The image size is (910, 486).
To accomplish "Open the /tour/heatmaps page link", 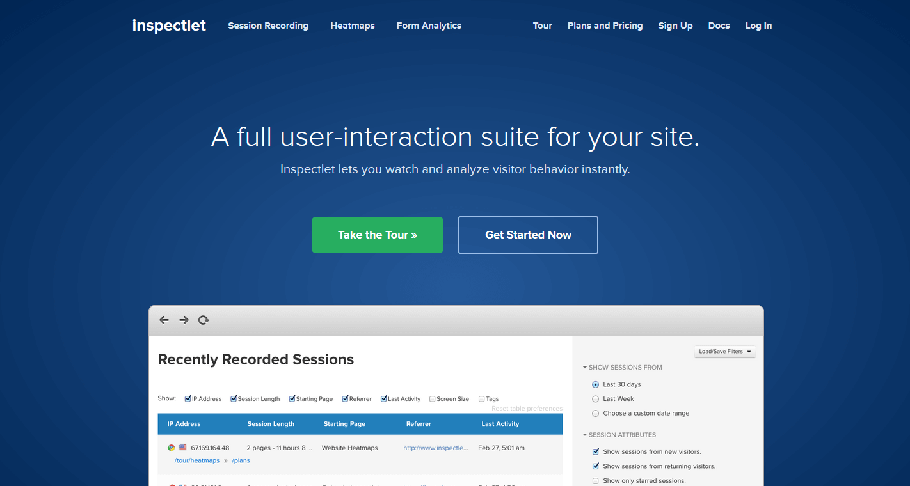I will tap(197, 460).
